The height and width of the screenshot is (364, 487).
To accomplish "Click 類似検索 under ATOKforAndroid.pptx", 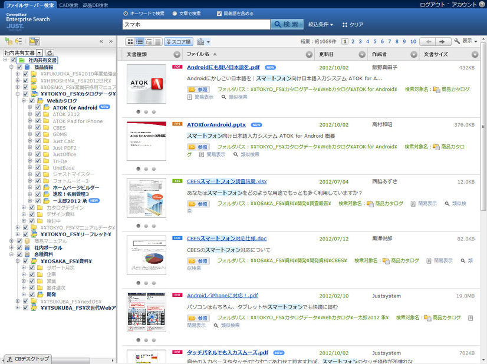I will pos(246,154).
